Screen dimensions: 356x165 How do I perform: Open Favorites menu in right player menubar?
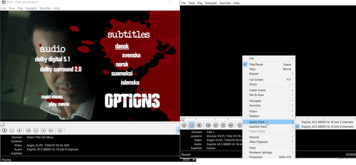(x=225, y=3)
